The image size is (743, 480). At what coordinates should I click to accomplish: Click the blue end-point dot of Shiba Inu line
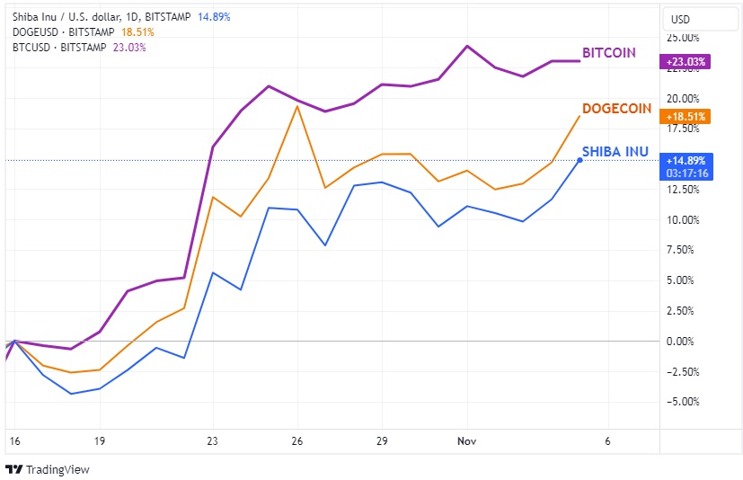coord(579,160)
